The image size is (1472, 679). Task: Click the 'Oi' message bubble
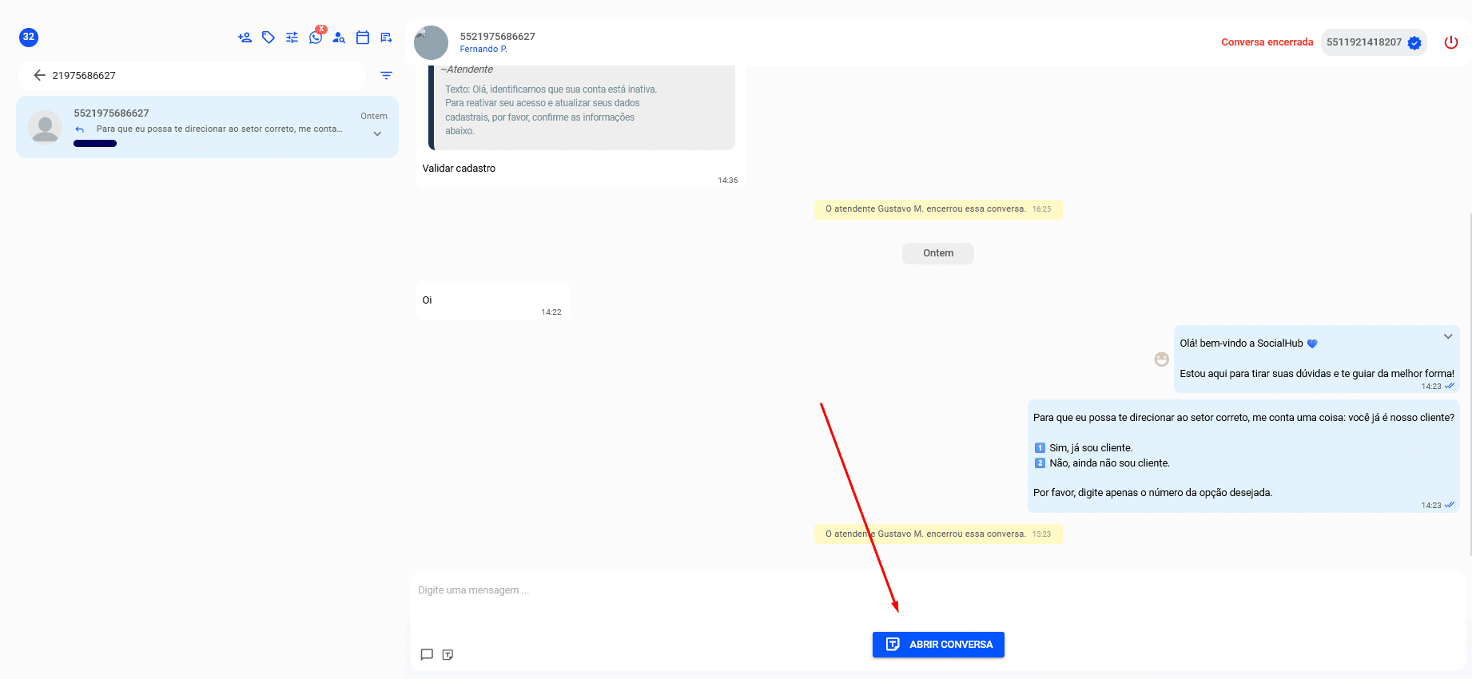(493, 300)
